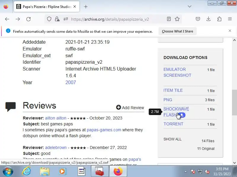Image resolution: width=237 pixels, height=177 pixels.
Task: Click the scrollbar up arrow
Action: pos(234,40)
